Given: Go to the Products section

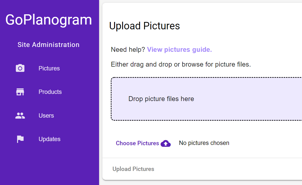Looking at the screenshot, I should 50,92.
